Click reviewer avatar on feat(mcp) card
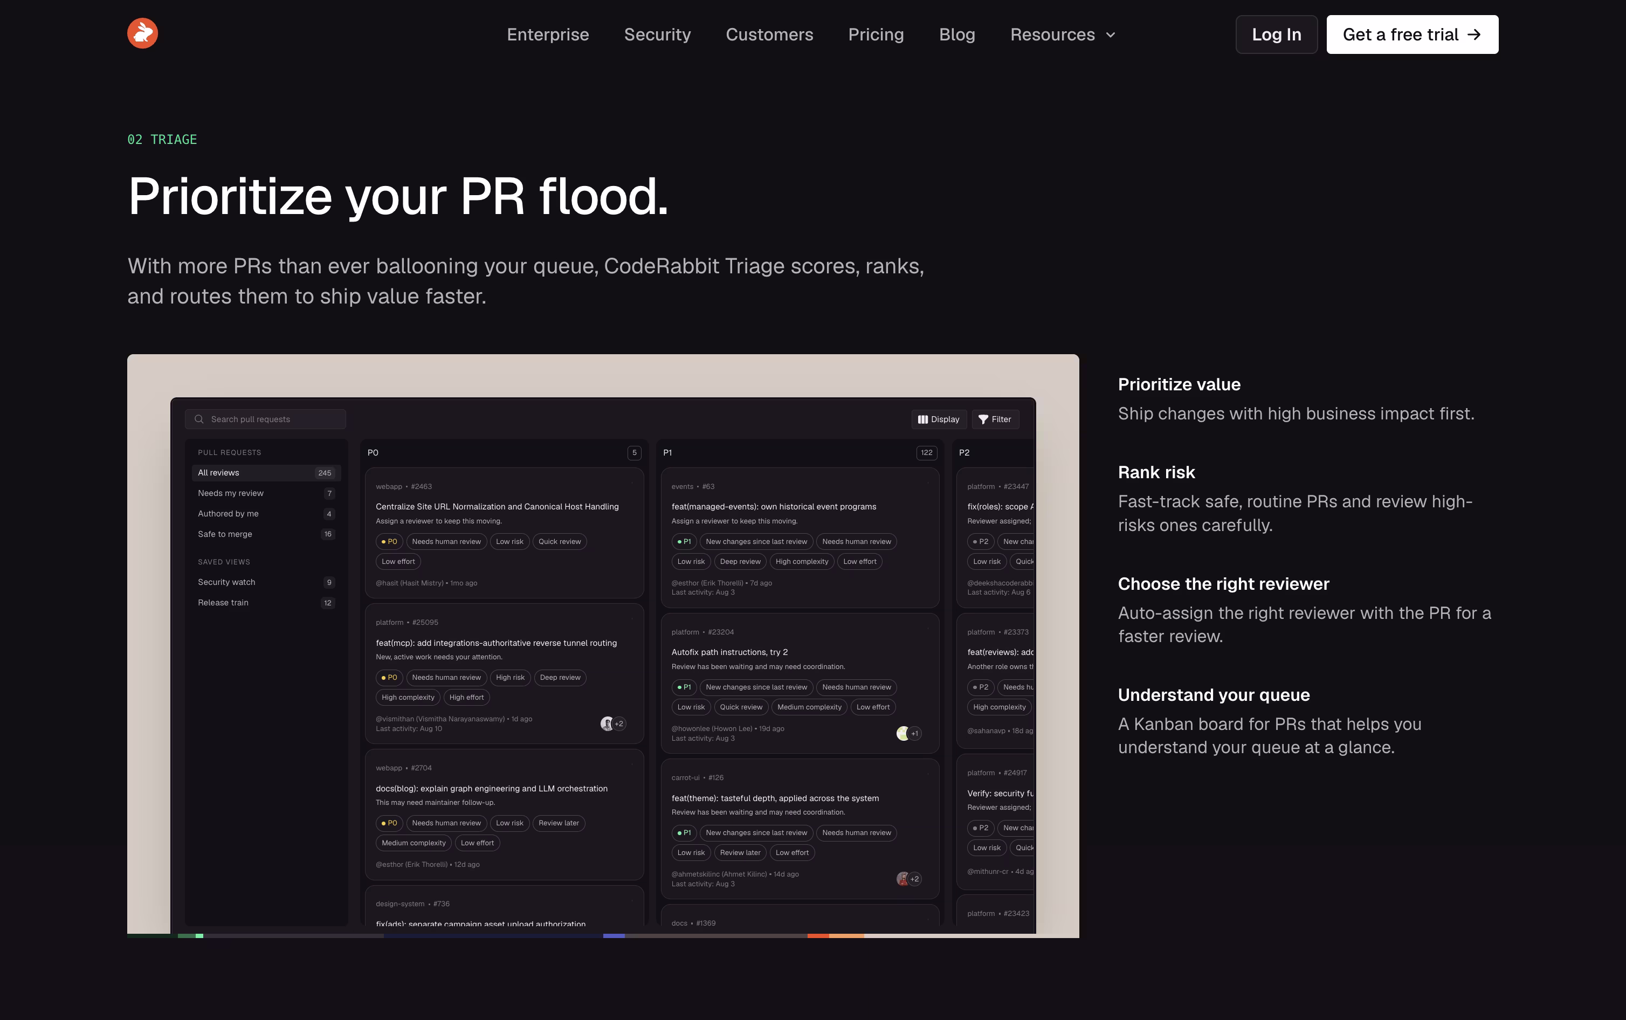 tap(607, 723)
